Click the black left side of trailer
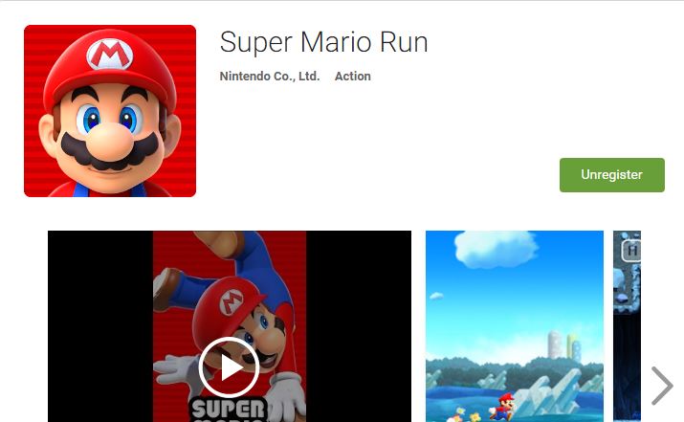The height and width of the screenshot is (422, 684). pyautogui.click(x=100, y=326)
